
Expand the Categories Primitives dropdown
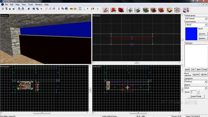(206, 82)
